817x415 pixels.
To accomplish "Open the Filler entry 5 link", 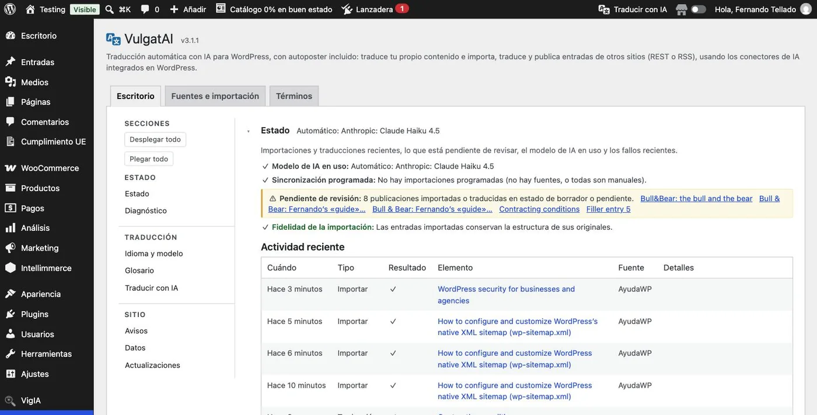I will click(609, 209).
